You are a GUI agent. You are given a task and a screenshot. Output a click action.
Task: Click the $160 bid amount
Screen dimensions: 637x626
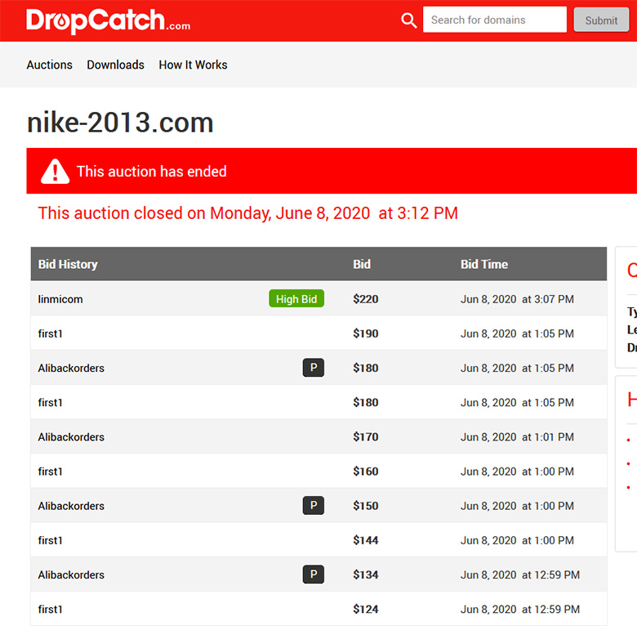click(366, 472)
